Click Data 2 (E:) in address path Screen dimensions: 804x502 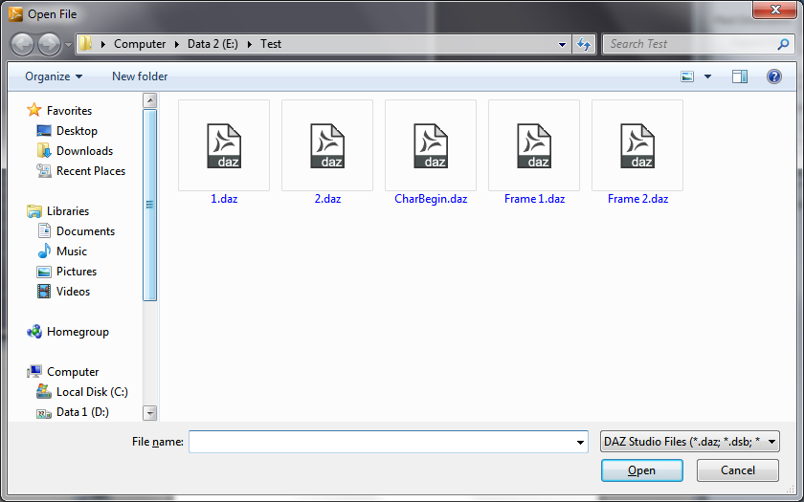212,44
